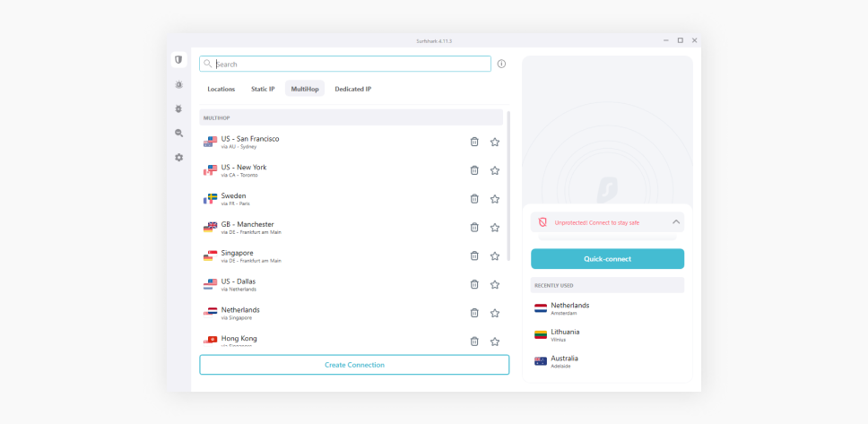Delete the Hong Kong connection
This screenshot has height=424, width=868.
point(474,342)
